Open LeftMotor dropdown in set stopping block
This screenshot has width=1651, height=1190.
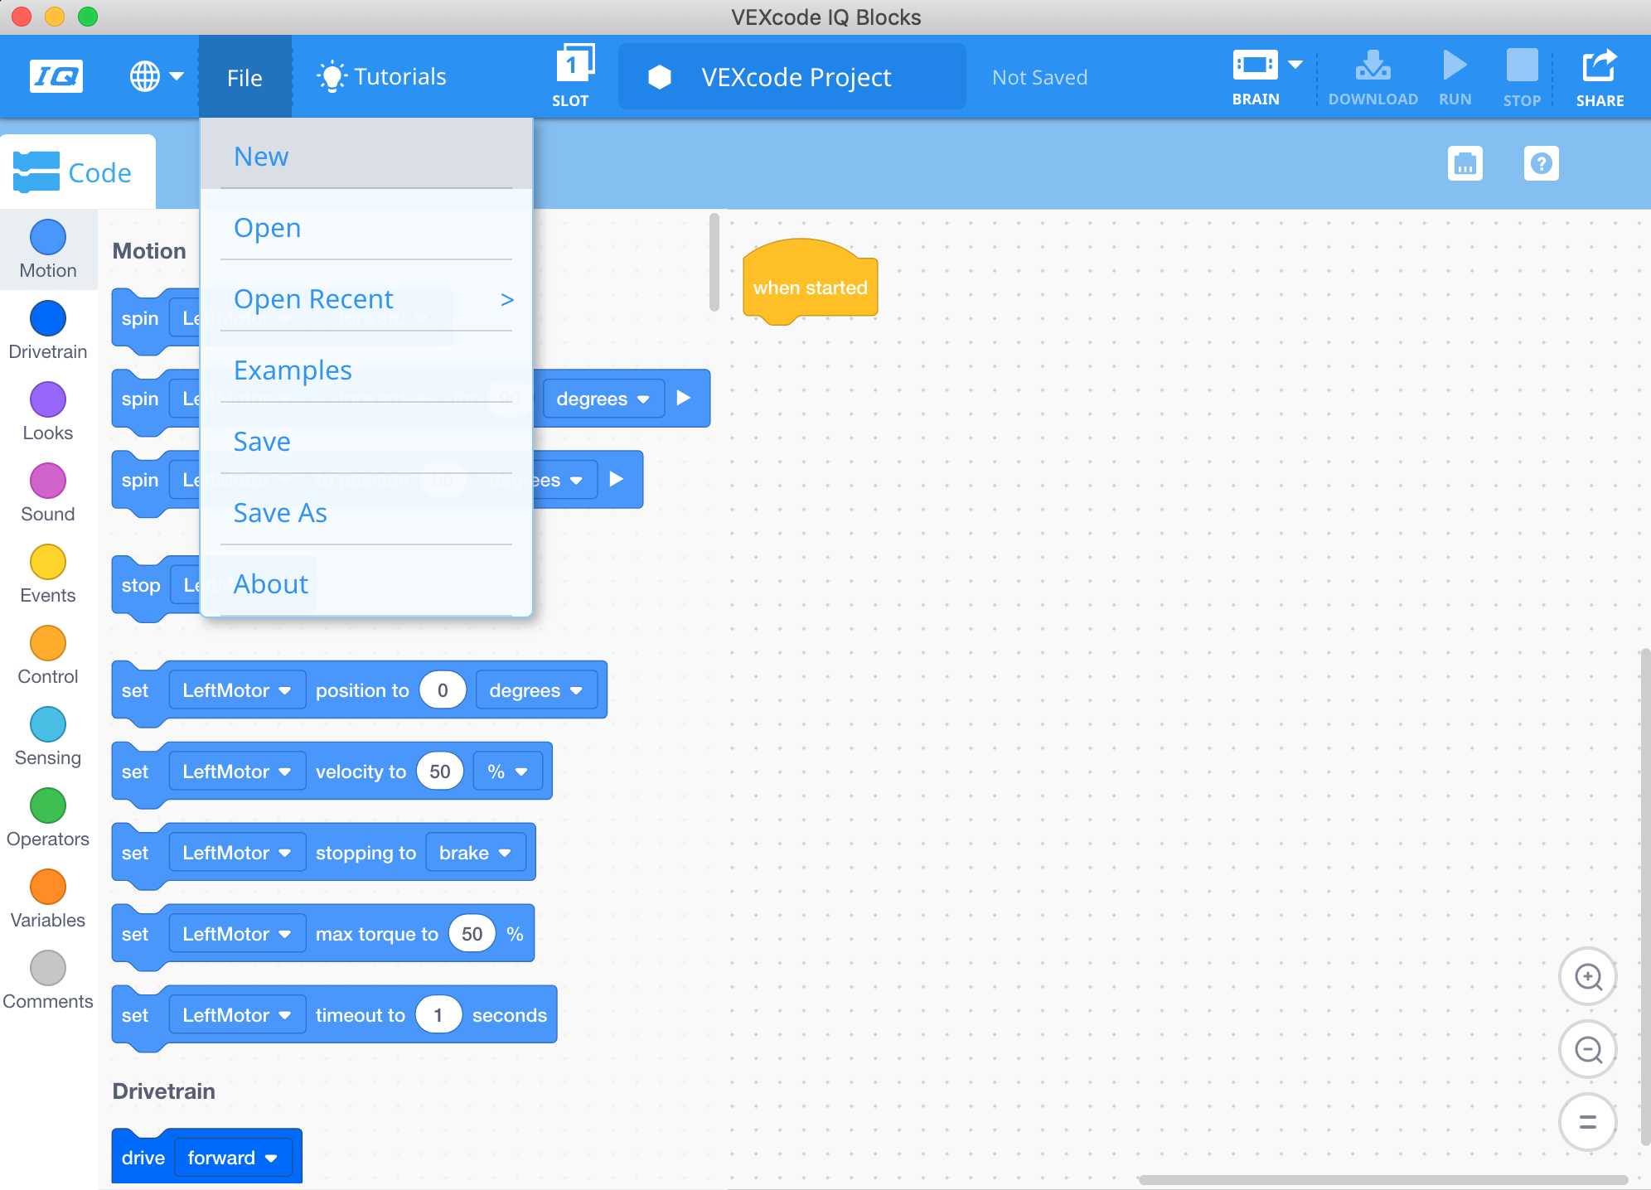click(x=237, y=853)
